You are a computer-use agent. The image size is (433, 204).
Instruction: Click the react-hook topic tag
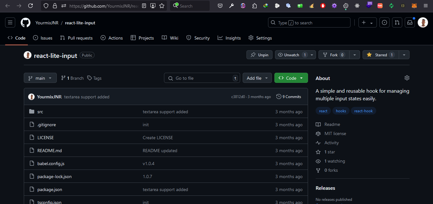(x=364, y=111)
